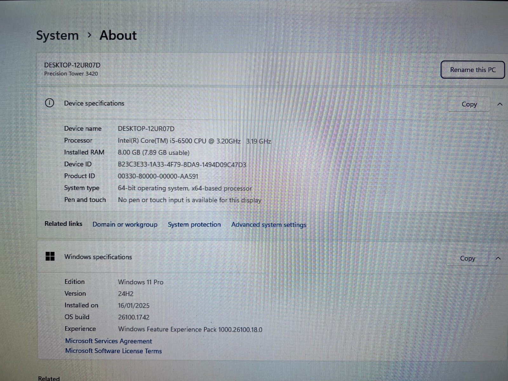Select the OS build value 26100.1742

134,317
